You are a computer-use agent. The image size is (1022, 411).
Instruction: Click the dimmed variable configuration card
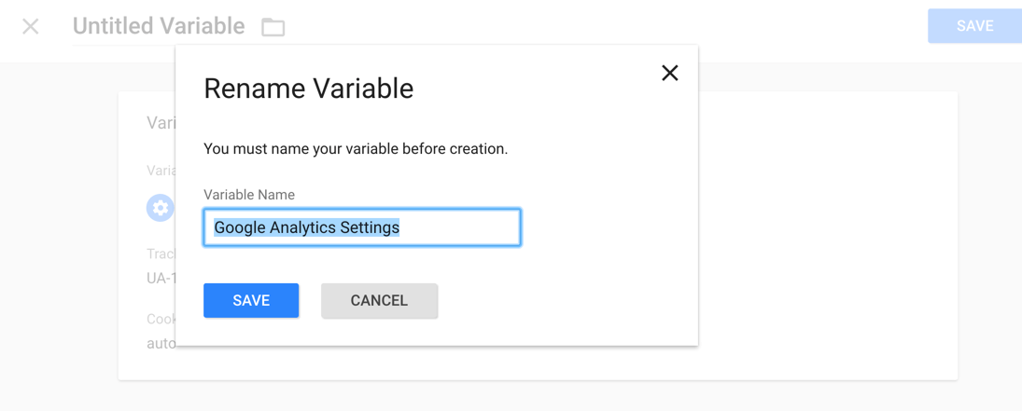pos(827,235)
